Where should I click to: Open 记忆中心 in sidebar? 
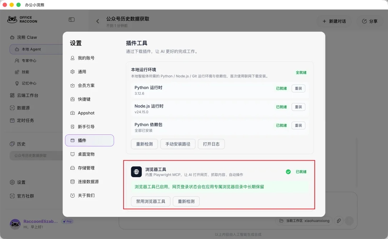26,83
